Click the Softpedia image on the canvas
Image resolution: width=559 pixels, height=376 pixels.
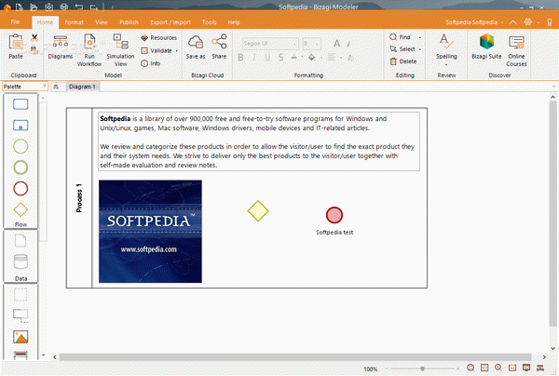(150, 232)
